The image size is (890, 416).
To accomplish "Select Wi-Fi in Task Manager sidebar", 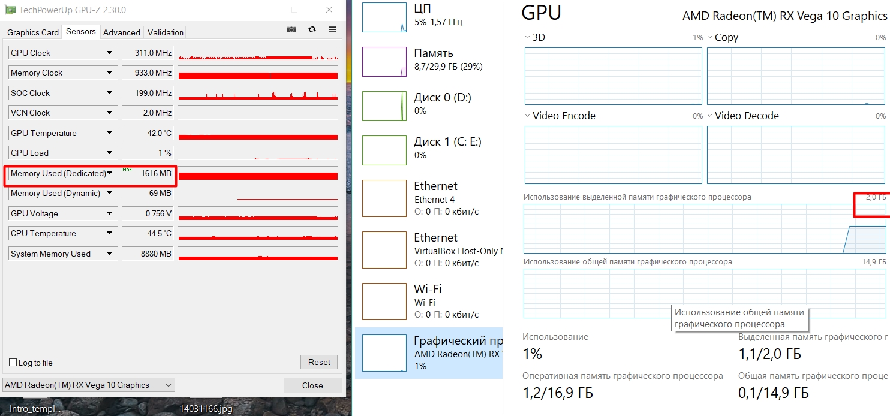I will click(429, 302).
